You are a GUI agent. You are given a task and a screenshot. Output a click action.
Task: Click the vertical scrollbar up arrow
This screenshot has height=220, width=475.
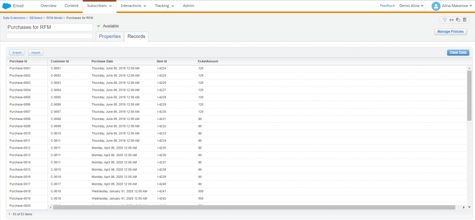pos(469,68)
